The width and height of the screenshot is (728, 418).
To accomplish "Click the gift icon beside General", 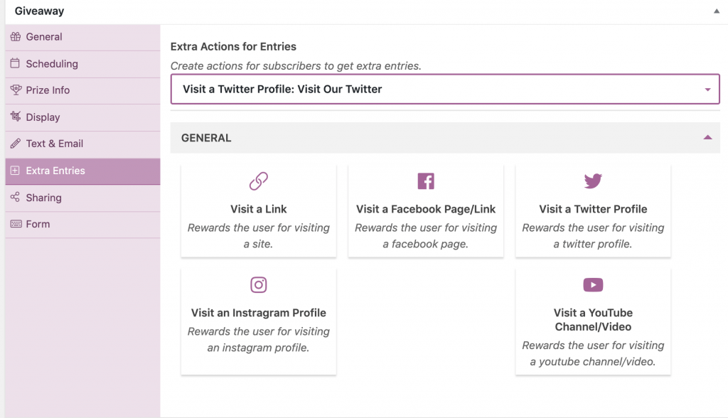I will 16,37.
